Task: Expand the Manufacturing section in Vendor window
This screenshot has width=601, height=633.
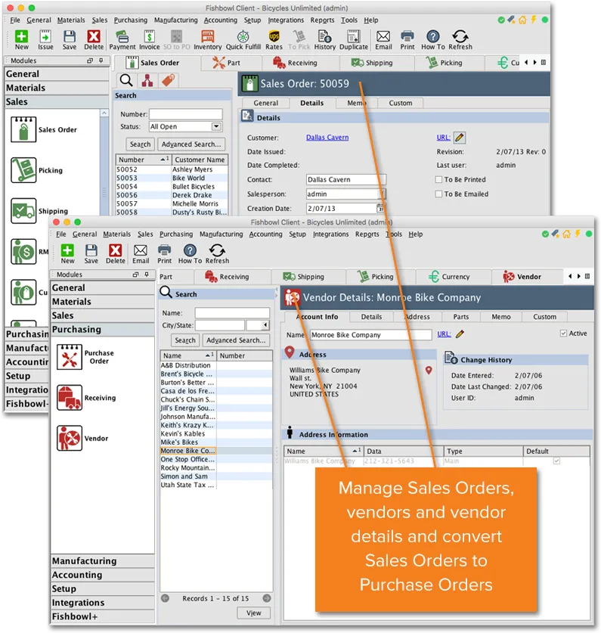Action: pyautogui.click(x=103, y=560)
